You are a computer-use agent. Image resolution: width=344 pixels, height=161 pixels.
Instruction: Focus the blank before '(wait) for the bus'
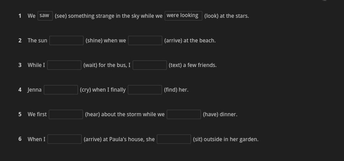pos(64,65)
